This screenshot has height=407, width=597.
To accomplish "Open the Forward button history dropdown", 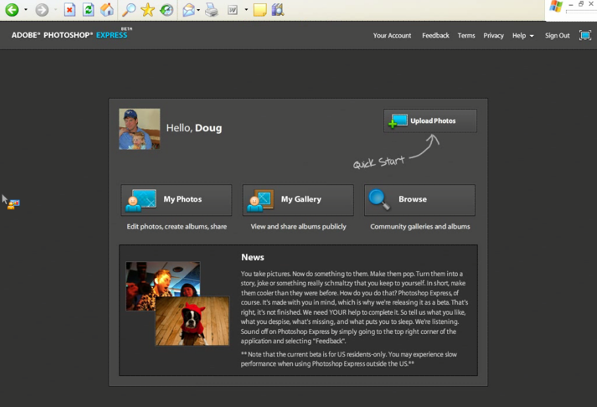I will [55, 9].
